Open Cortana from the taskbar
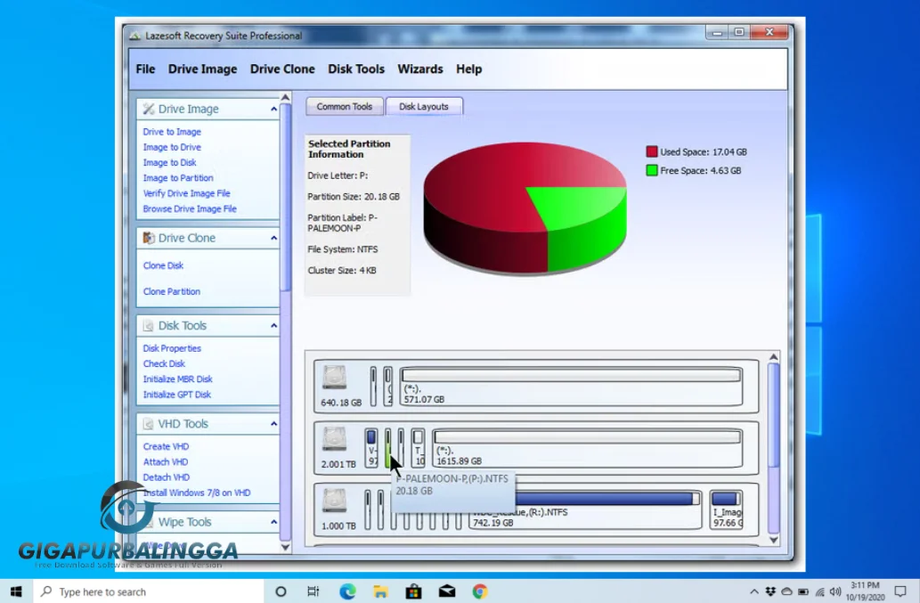The width and height of the screenshot is (920, 603). click(281, 591)
